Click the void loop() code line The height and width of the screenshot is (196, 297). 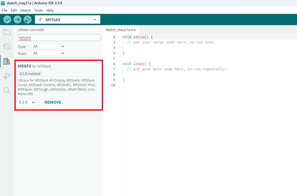click(136, 64)
